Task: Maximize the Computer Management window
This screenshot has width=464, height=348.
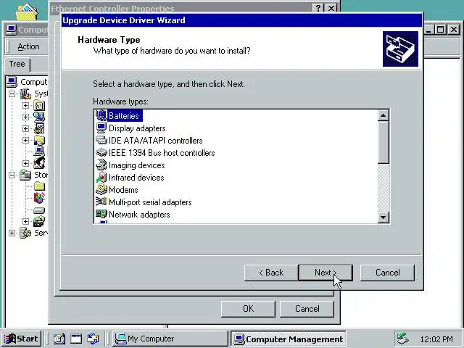Action: (x=441, y=29)
